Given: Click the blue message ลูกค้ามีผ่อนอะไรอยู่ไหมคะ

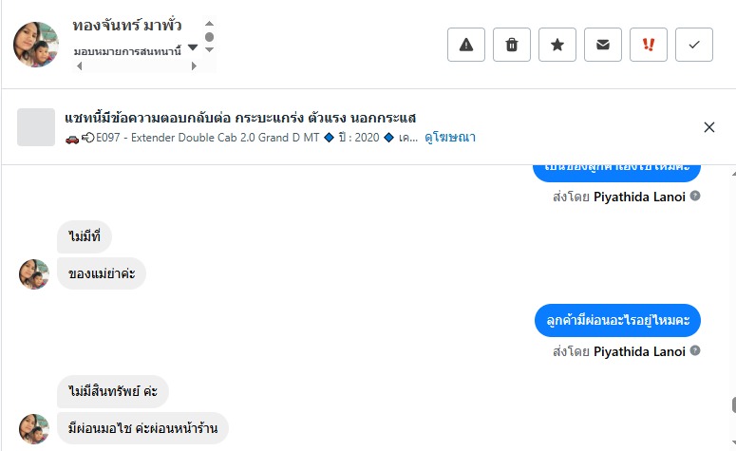Looking at the screenshot, I should 617,321.
